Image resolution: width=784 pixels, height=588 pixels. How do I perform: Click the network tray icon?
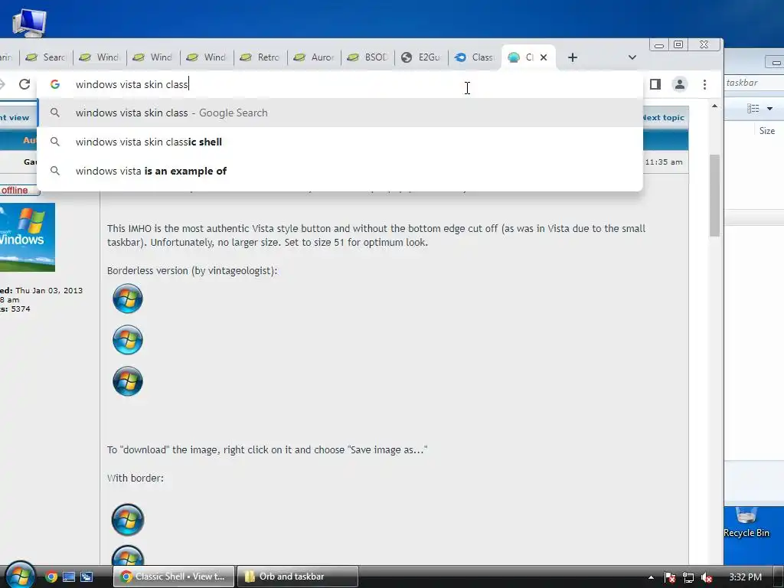688,577
